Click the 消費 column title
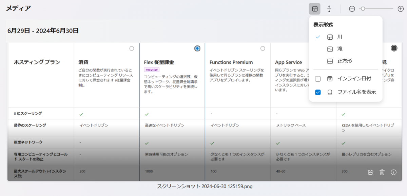Screen dimensions: 407x196 tap(83, 62)
